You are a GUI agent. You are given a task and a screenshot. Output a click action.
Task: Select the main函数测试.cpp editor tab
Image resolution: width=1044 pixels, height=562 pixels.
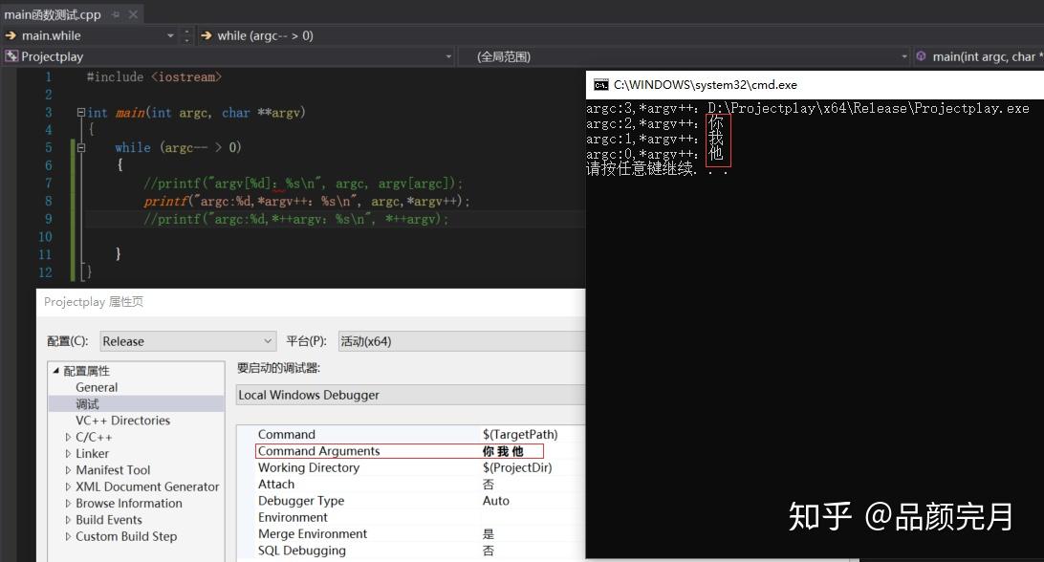53,14
